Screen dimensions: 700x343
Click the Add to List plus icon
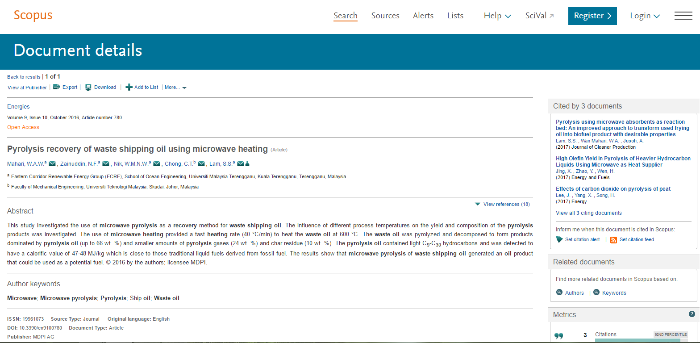(x=129, y=87)
